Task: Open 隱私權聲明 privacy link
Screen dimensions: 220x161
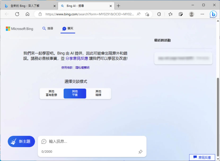Action: coord(82,68)
